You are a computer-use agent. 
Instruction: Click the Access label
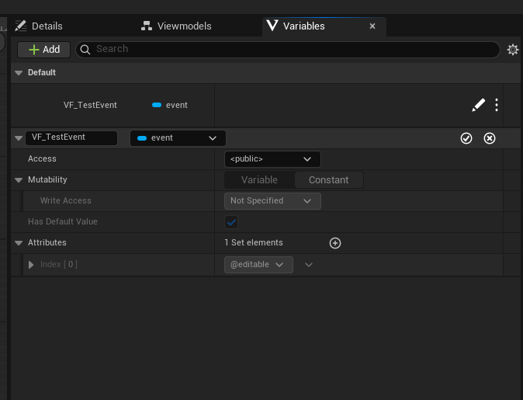[42, 158]
